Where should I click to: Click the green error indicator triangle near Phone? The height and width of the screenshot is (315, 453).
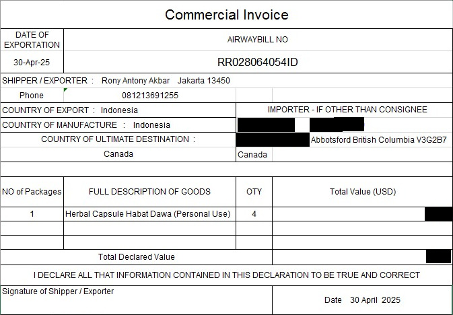[65, 90]
